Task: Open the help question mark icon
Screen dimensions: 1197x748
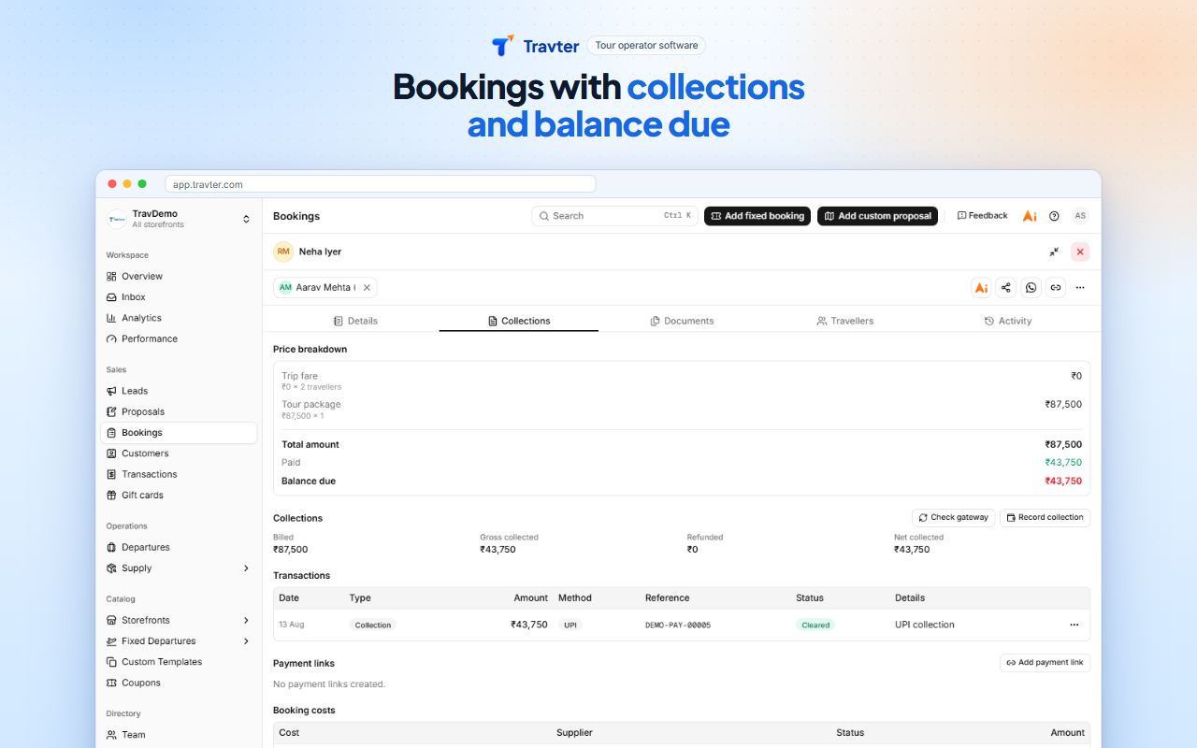Action: coord(1054,216)
